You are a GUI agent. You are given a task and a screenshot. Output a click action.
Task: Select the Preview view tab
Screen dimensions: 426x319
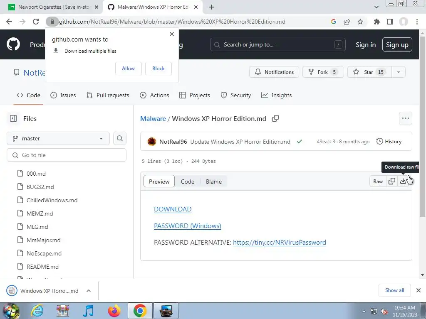point(159,182)
